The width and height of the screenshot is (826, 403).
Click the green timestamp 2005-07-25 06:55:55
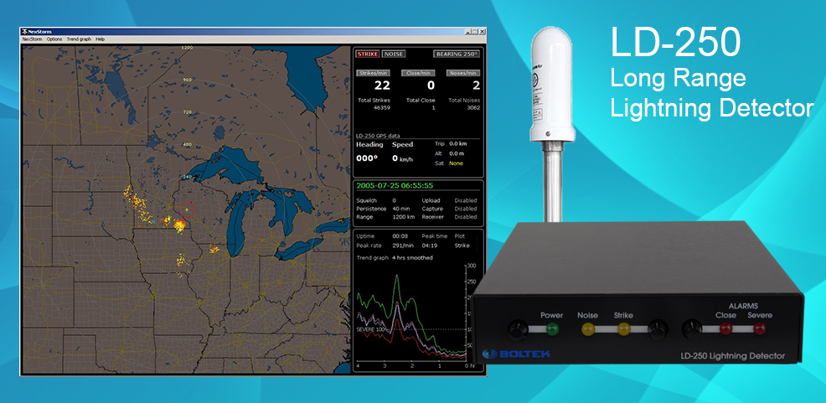click(x=395, y=185)
